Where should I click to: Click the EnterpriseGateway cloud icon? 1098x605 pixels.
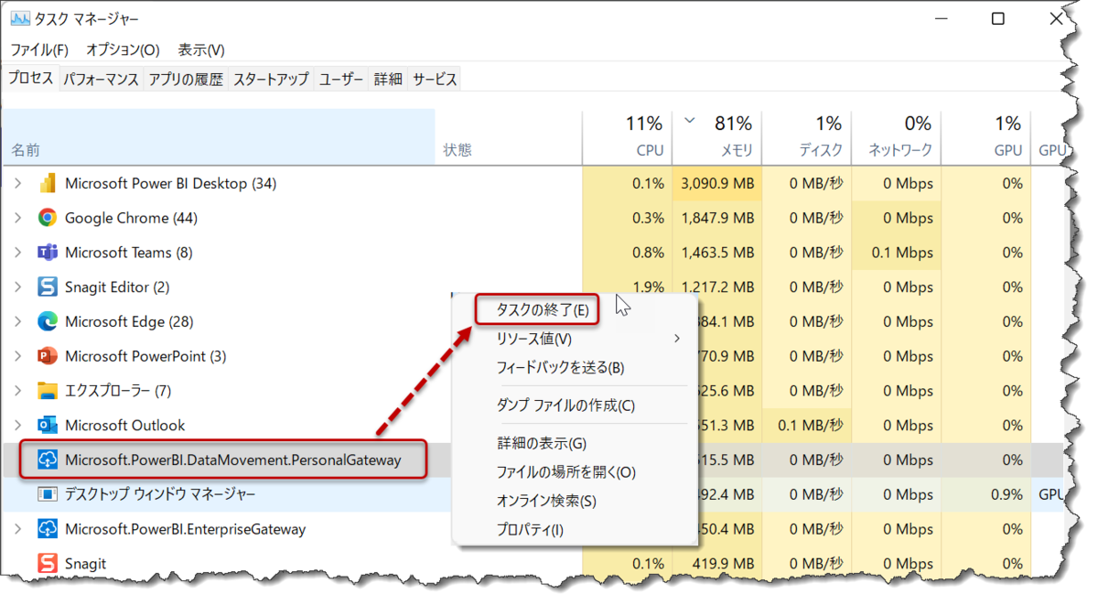(48, 529)
